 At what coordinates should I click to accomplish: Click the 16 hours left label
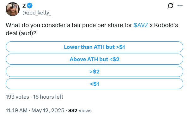(x=48, y=97)
